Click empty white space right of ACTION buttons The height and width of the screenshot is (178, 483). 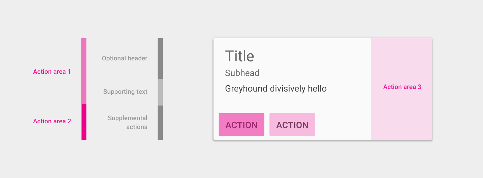pyautogui.click(x=343, y=125)
